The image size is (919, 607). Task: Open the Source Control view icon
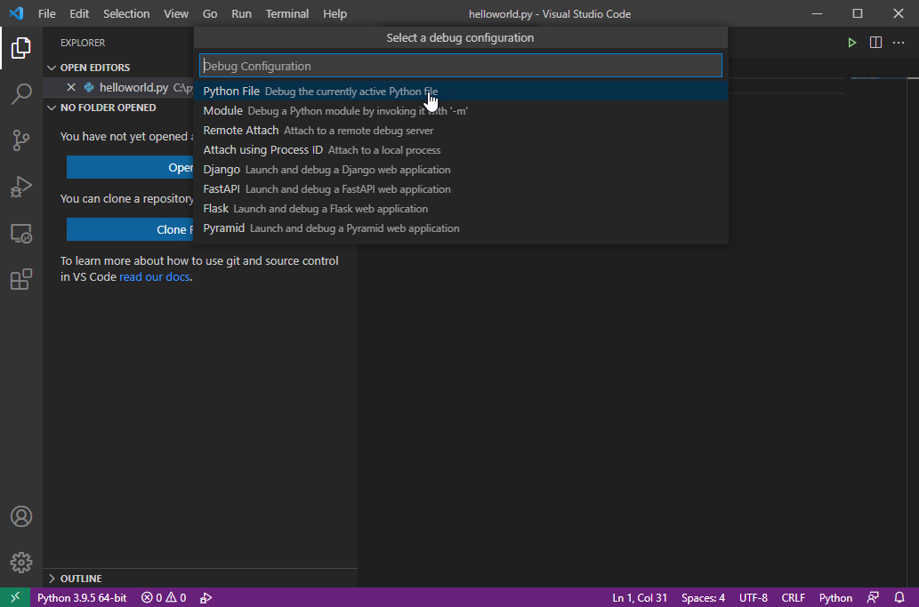click(x=21, y=140)
